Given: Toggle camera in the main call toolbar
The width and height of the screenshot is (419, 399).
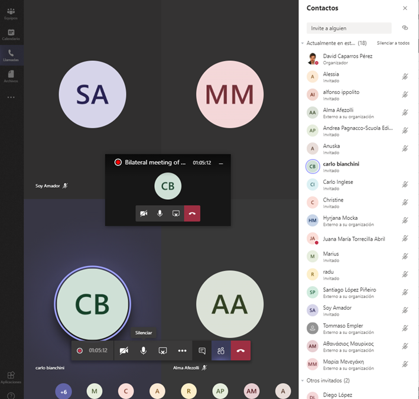Looking at the screenshot, I should click(x=124, y=351).
